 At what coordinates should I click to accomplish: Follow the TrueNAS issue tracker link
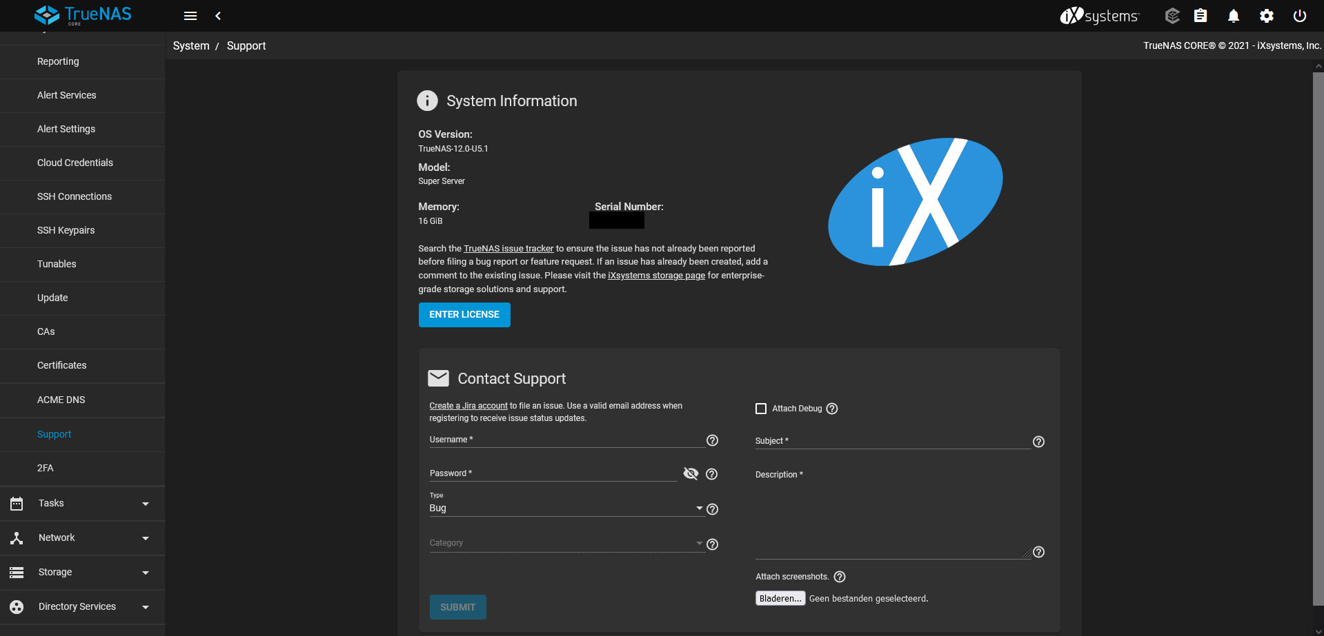[508, 249]
